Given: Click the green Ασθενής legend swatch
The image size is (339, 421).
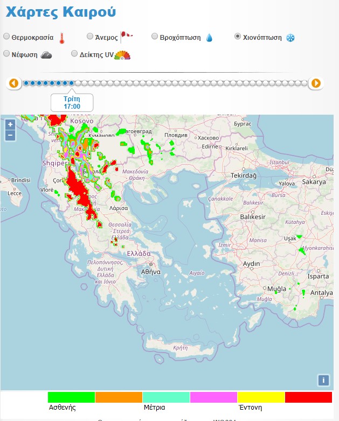Looking at the screenshot, I should tap(71, 397).
